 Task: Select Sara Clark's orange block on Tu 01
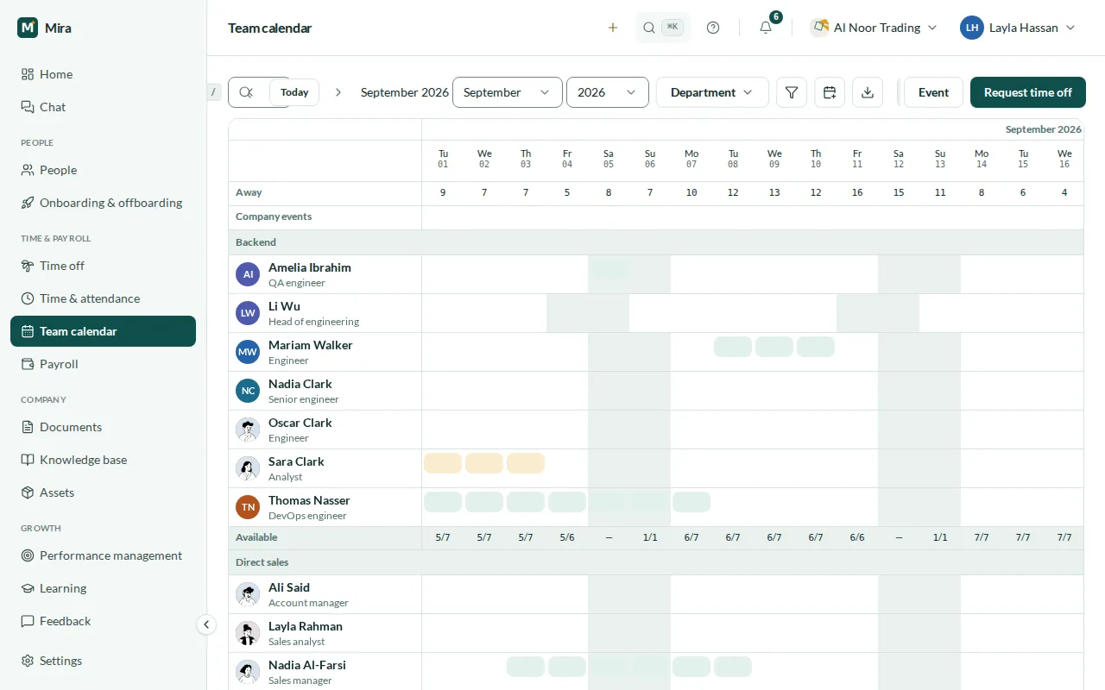[x=443, y=463]
